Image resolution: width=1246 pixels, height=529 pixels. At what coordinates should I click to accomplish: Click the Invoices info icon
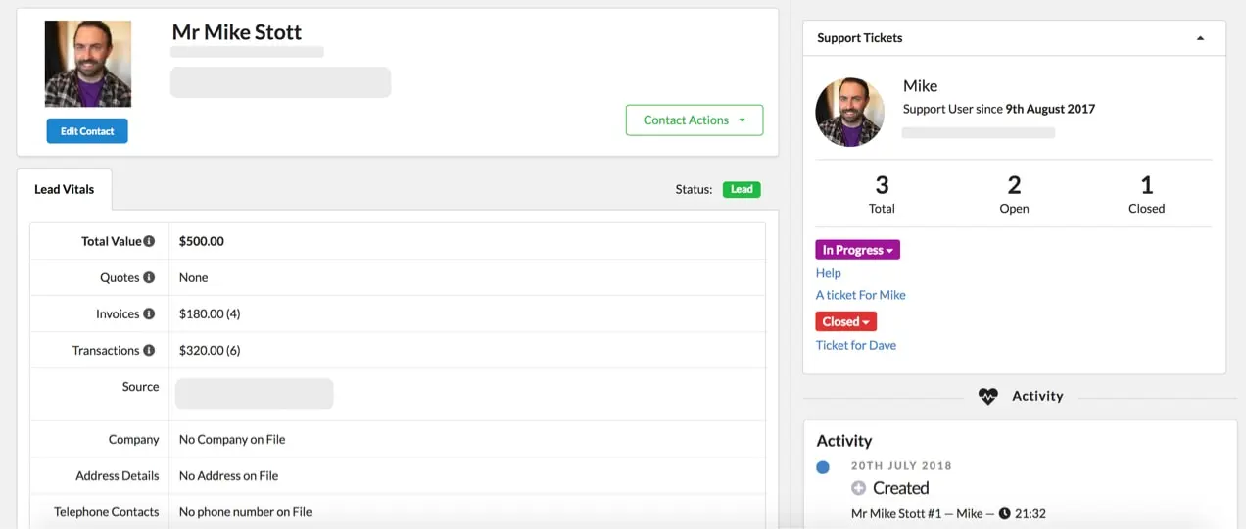149,313
